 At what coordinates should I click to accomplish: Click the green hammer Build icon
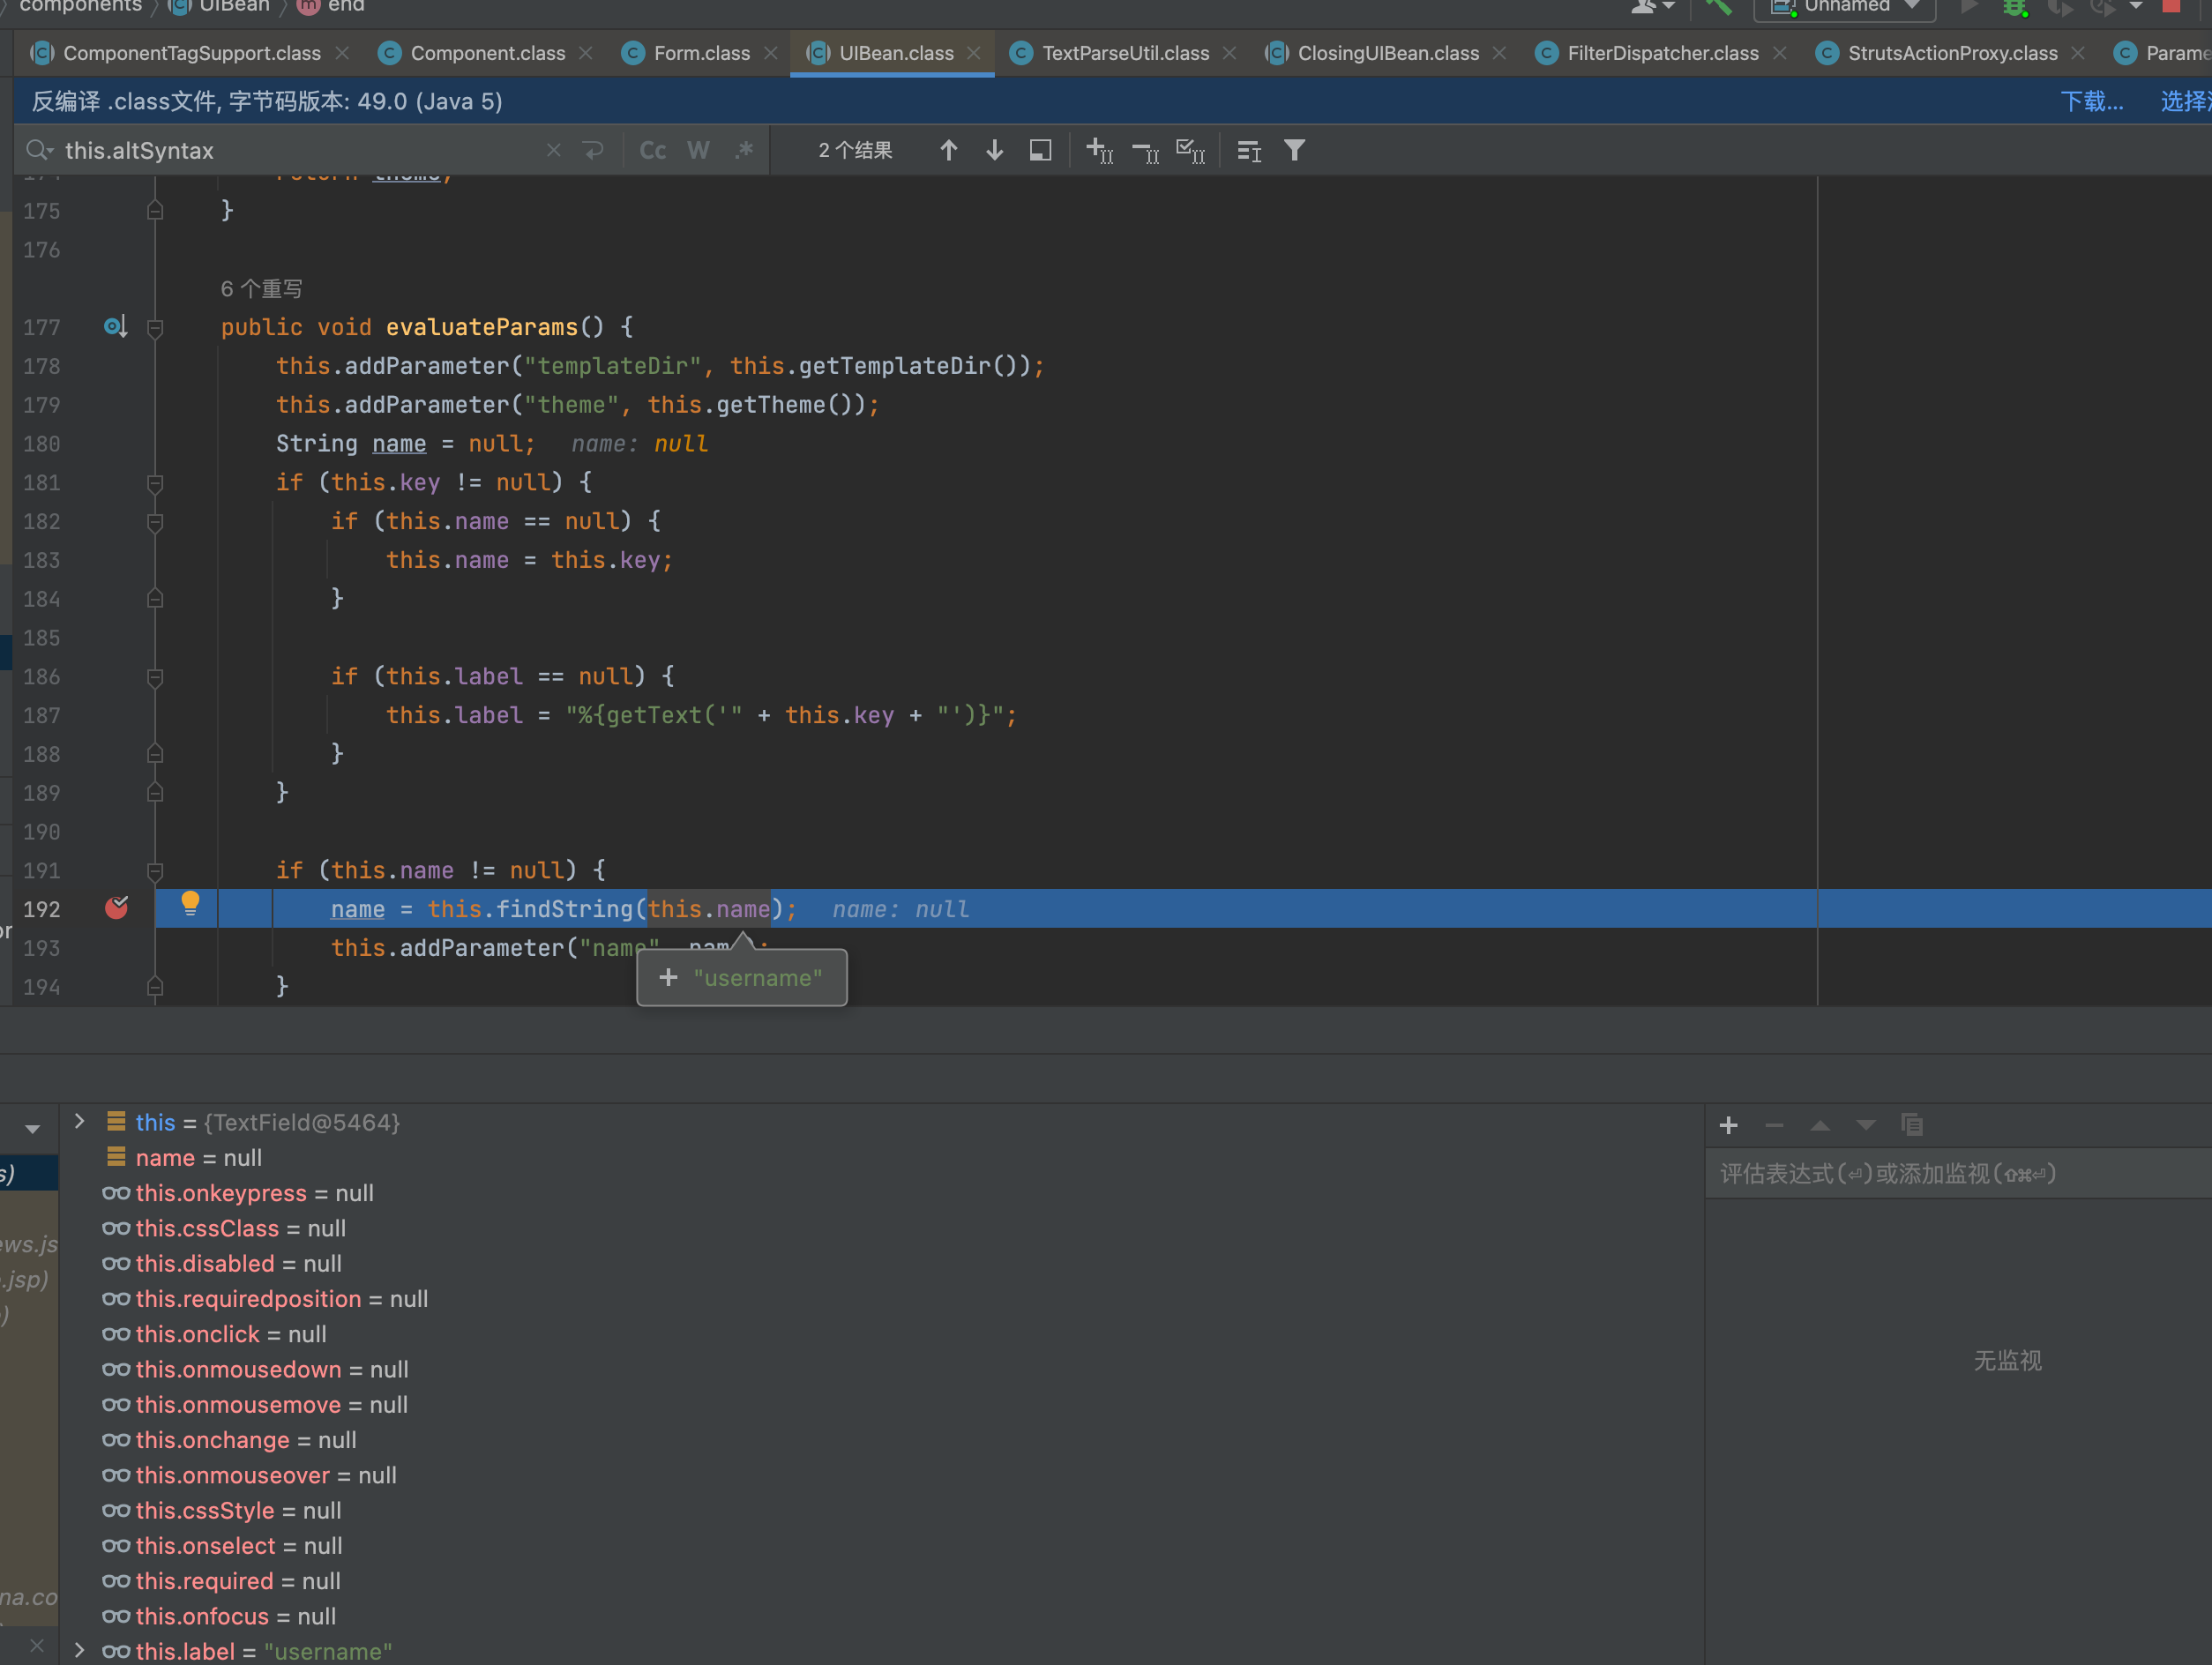point(1718,7)
